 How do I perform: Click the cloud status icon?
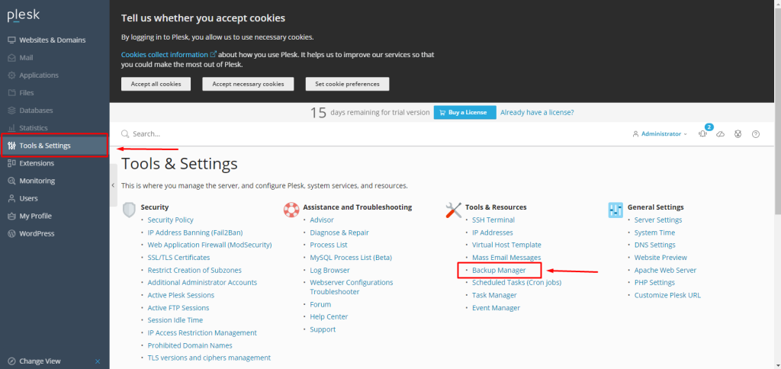[720, 134]
